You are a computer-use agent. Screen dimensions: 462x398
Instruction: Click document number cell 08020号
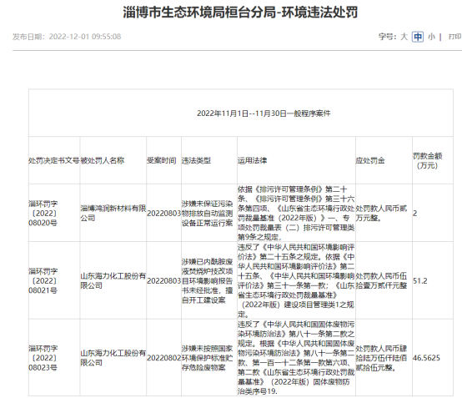tap(43, 213)
